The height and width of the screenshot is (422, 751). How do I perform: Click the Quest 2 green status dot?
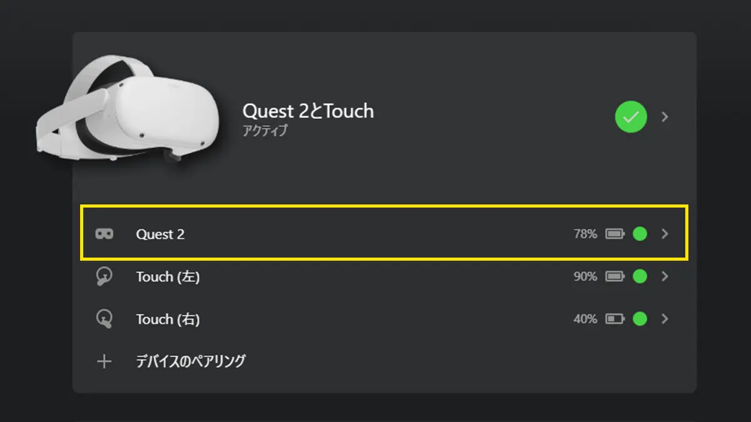[640, 234]
